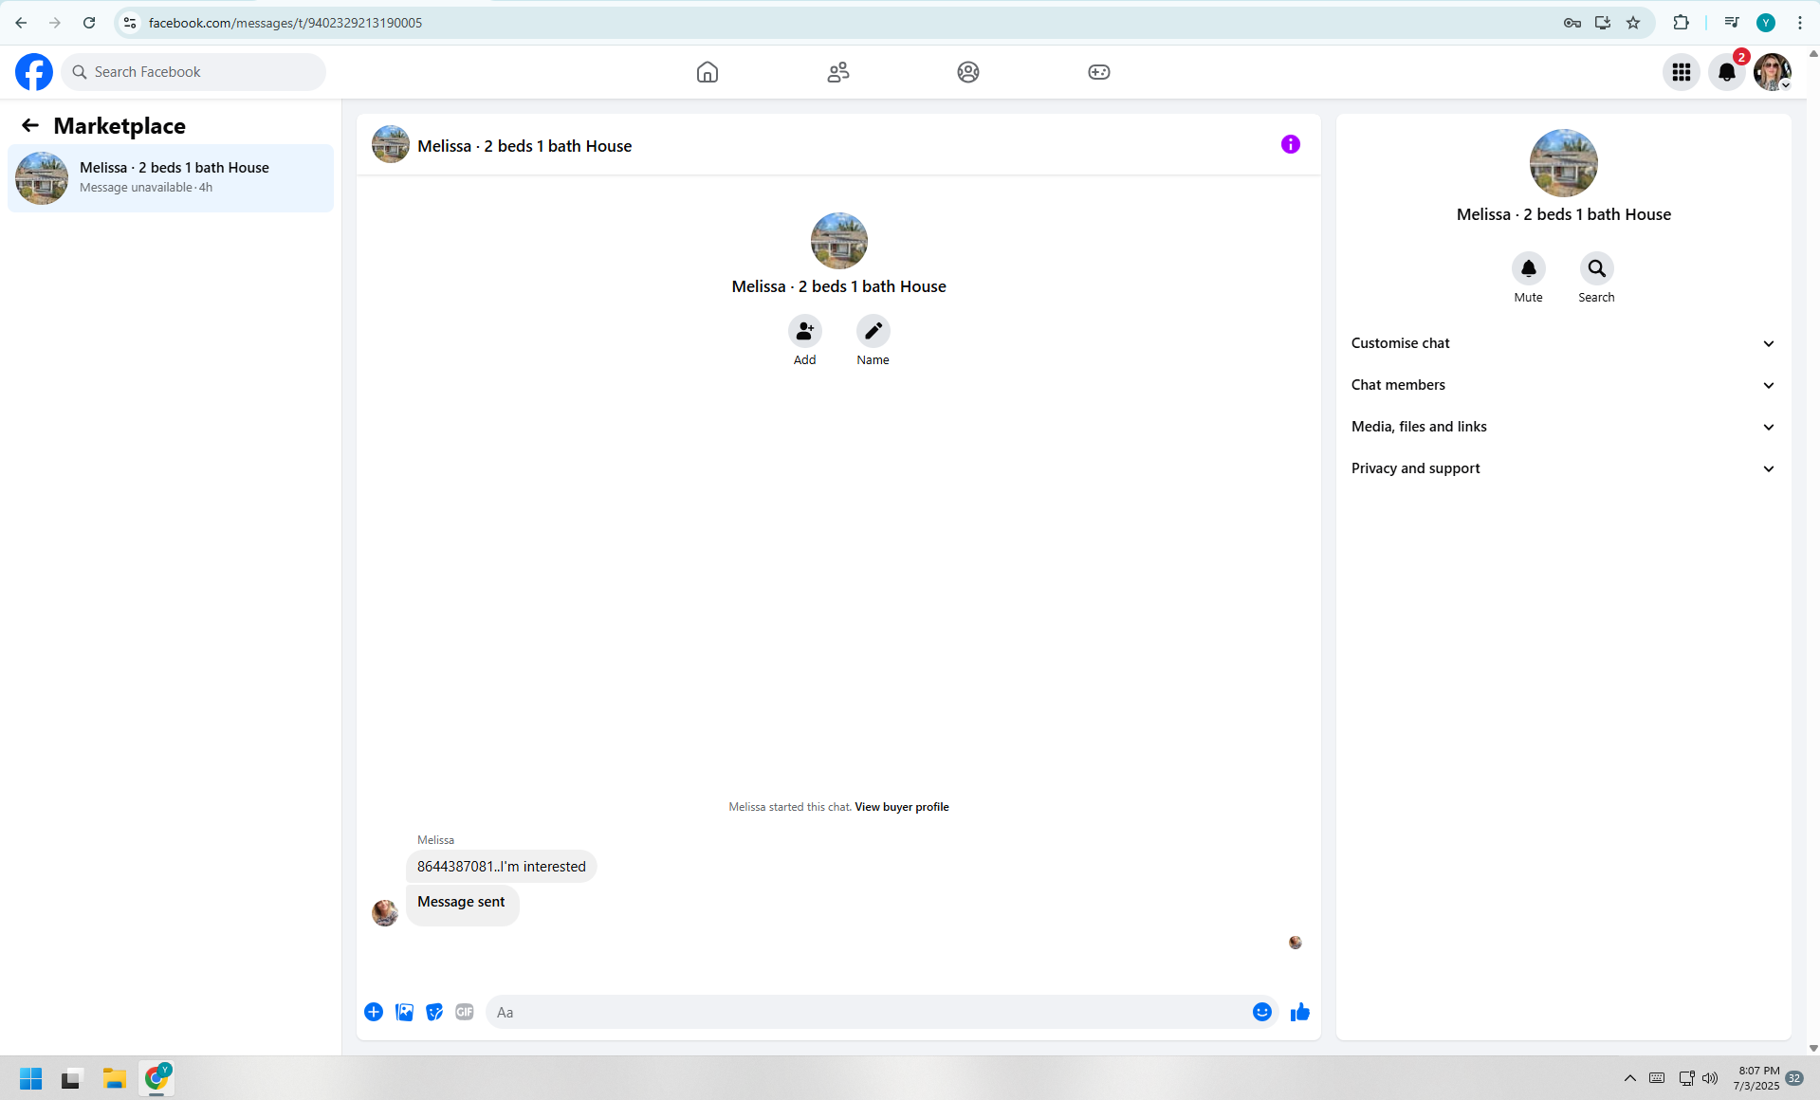This screenshot has width=1820, height=1100.
Task: Click center listing house thumbnail
Action: click(x=839, y=241)
